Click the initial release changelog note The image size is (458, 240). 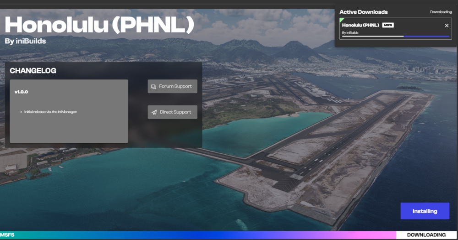[50, 111]
